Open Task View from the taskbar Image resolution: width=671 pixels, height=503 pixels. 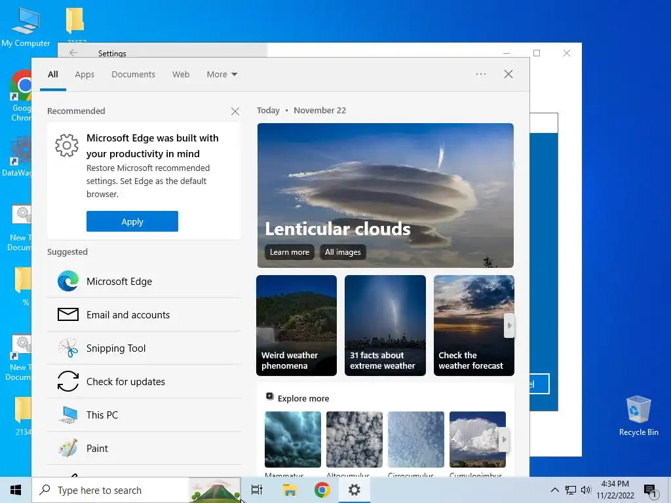[x=257, y=490]
